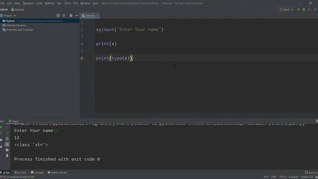
Task: Open the Refactor menu
Action: click(50, 3)
